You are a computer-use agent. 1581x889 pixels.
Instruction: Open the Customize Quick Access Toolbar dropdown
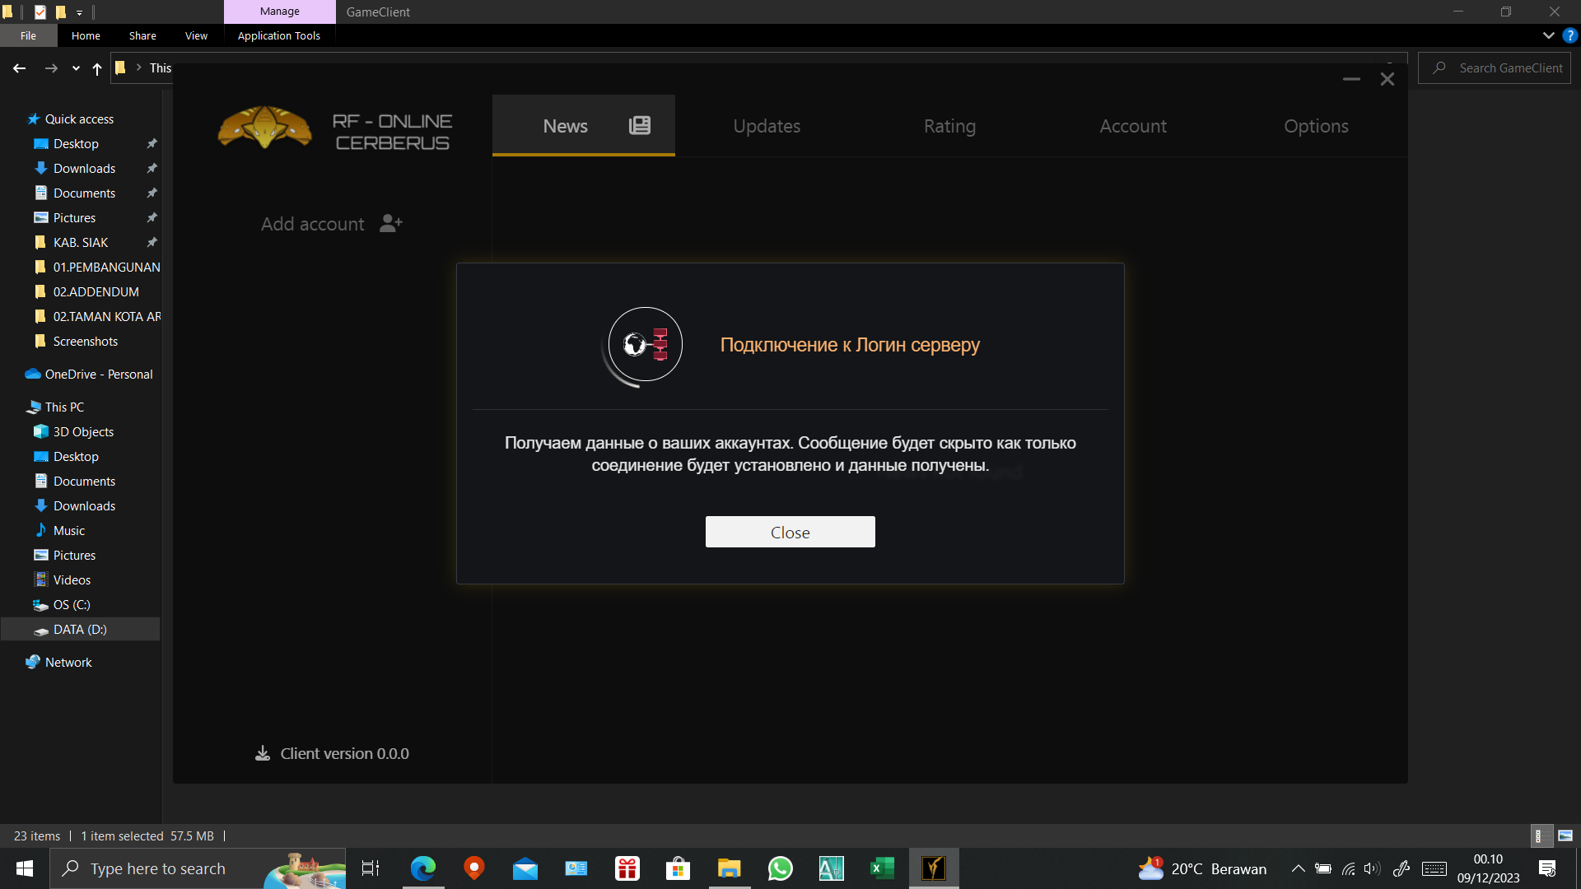[x=80, y=12]
